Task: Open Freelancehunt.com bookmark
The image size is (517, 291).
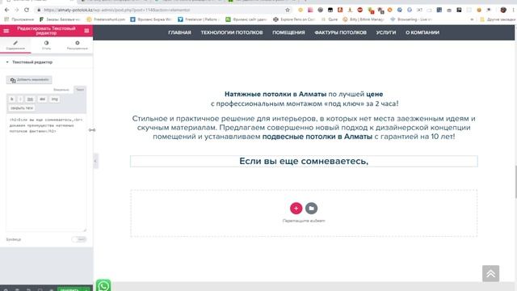Action: [x=106, y=19]
